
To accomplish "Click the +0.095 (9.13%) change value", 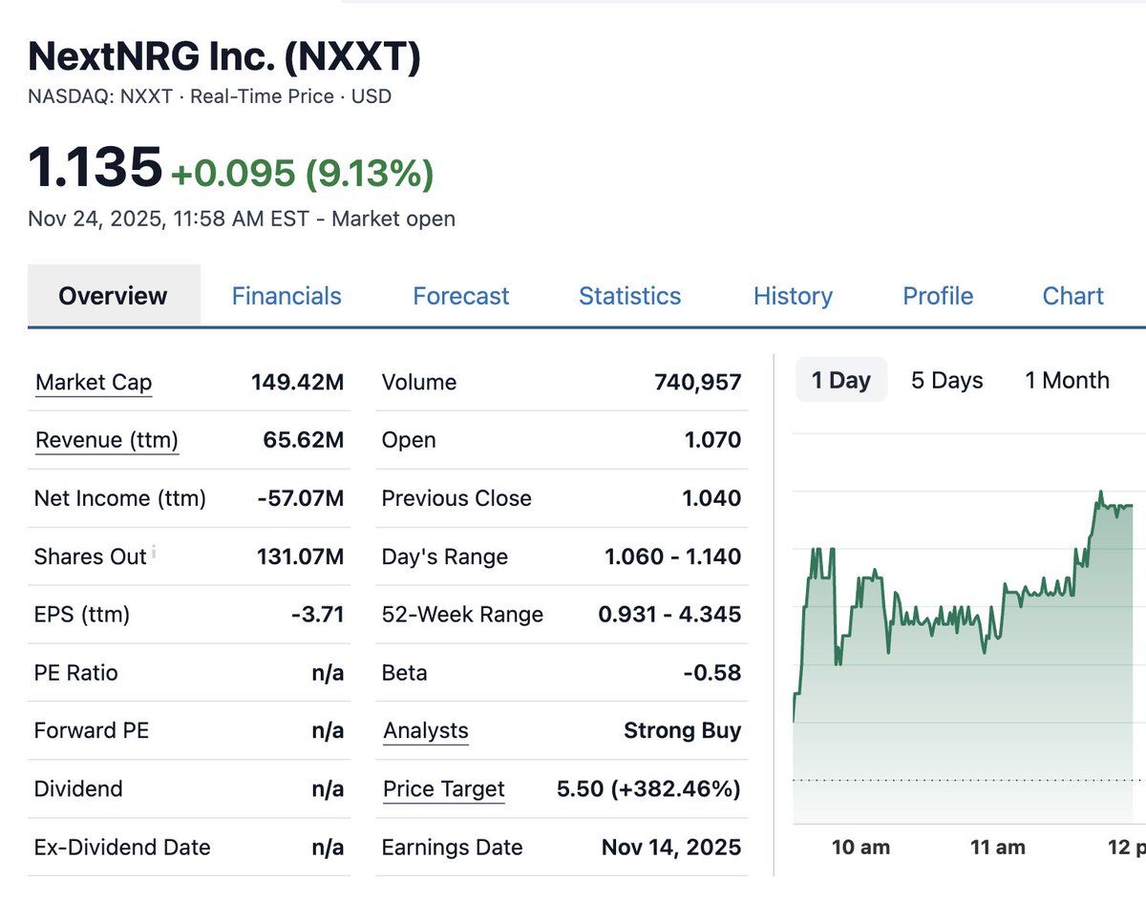I will tap(302, 173).
